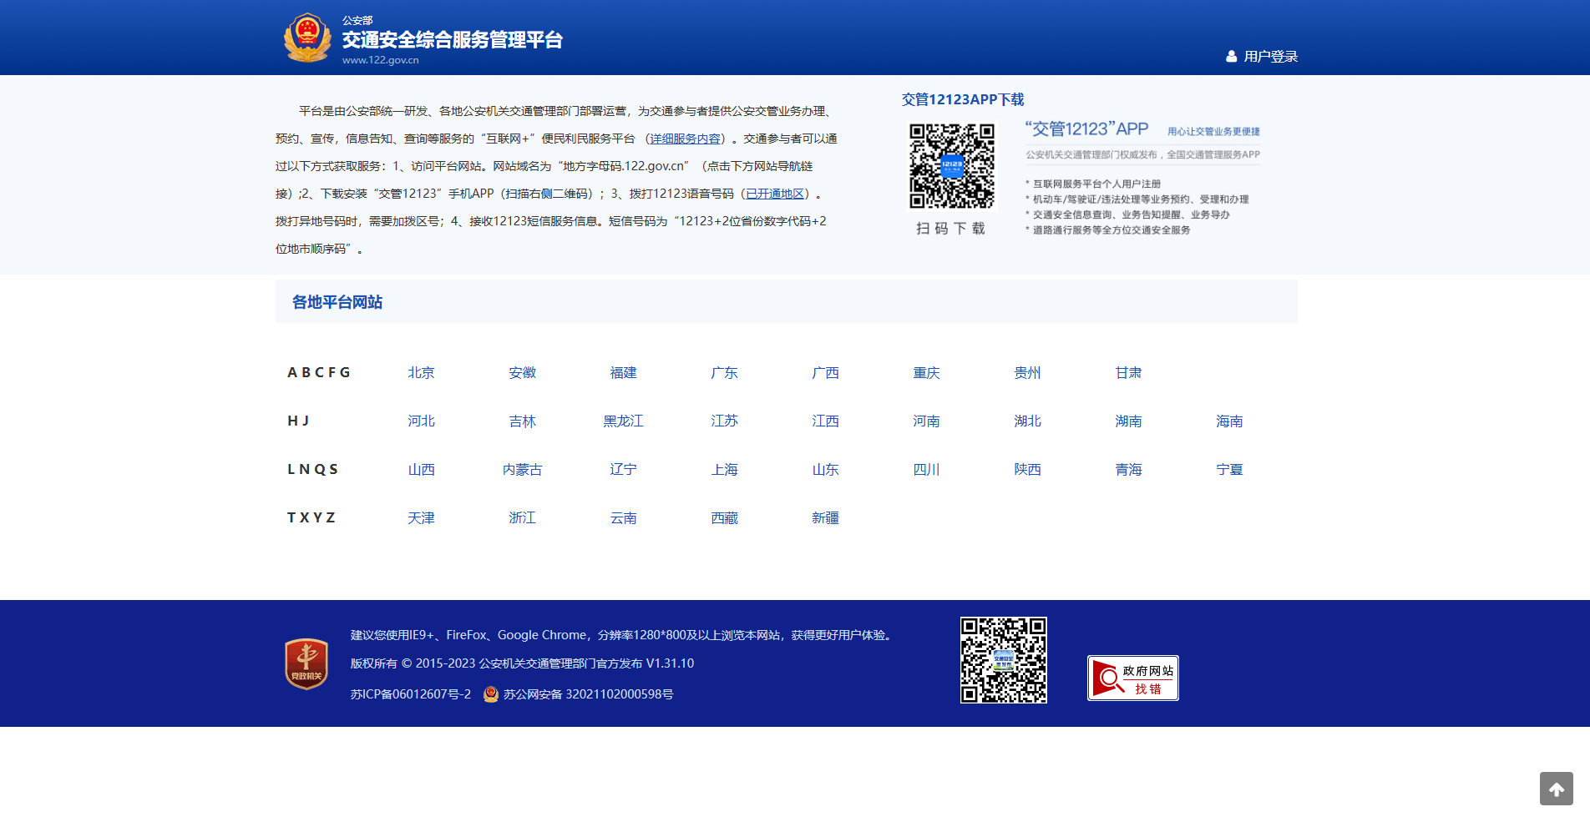Open the 详细服务内容 link

tap(685, 139)
